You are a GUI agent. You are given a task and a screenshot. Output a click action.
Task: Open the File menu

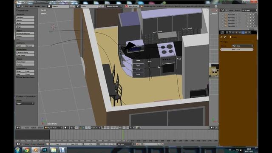(26, 6)
